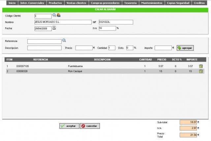Open the calendar date picker icon
Screen dimensions: 211x141
pyautogui.click(x=54, y=28)
